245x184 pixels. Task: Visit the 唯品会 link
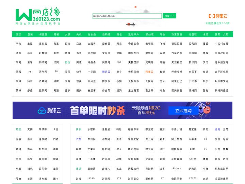(x=92, y=62)
